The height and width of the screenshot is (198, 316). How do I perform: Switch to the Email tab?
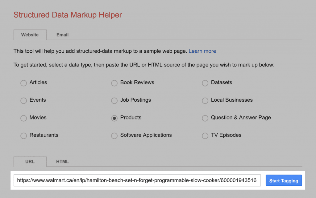[62, 35]
